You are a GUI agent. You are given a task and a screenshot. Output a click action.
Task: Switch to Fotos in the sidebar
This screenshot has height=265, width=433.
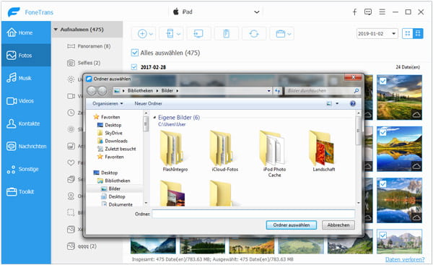coord(26,56)
